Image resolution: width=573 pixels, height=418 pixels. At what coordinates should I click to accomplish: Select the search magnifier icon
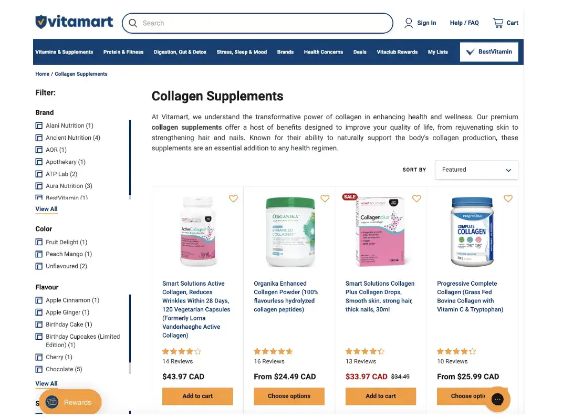133,23
